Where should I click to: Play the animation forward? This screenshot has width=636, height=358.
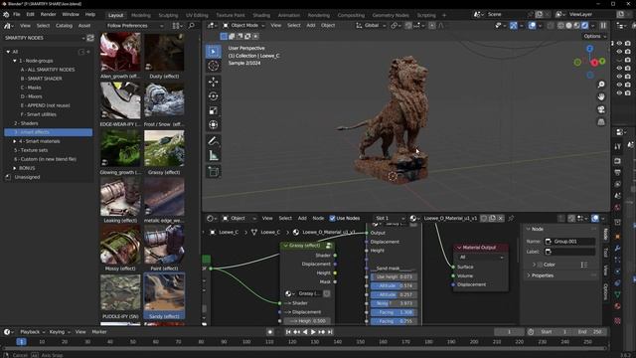pyautogui.click(x=313, y=332)
